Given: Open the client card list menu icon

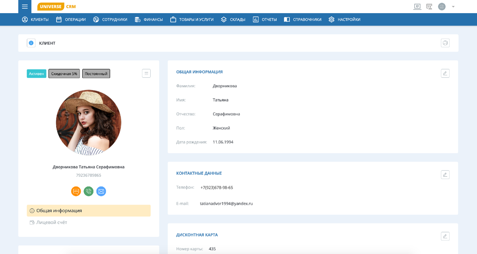Looking at the screenshot, I should (x=146, y=73).
